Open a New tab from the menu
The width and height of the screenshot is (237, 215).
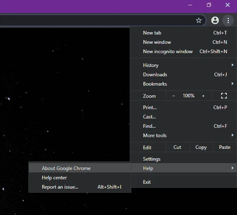tap(184, 33)
